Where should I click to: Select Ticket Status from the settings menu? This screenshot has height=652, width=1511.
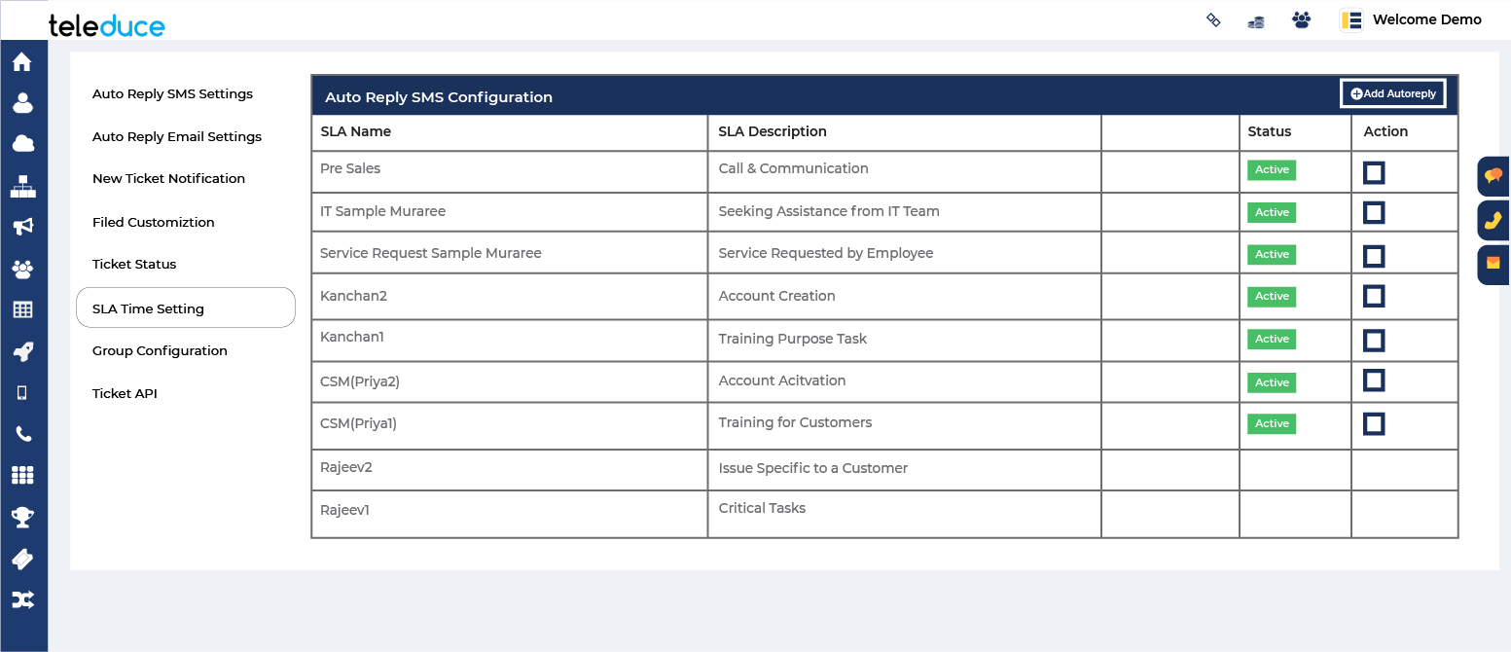134,264
